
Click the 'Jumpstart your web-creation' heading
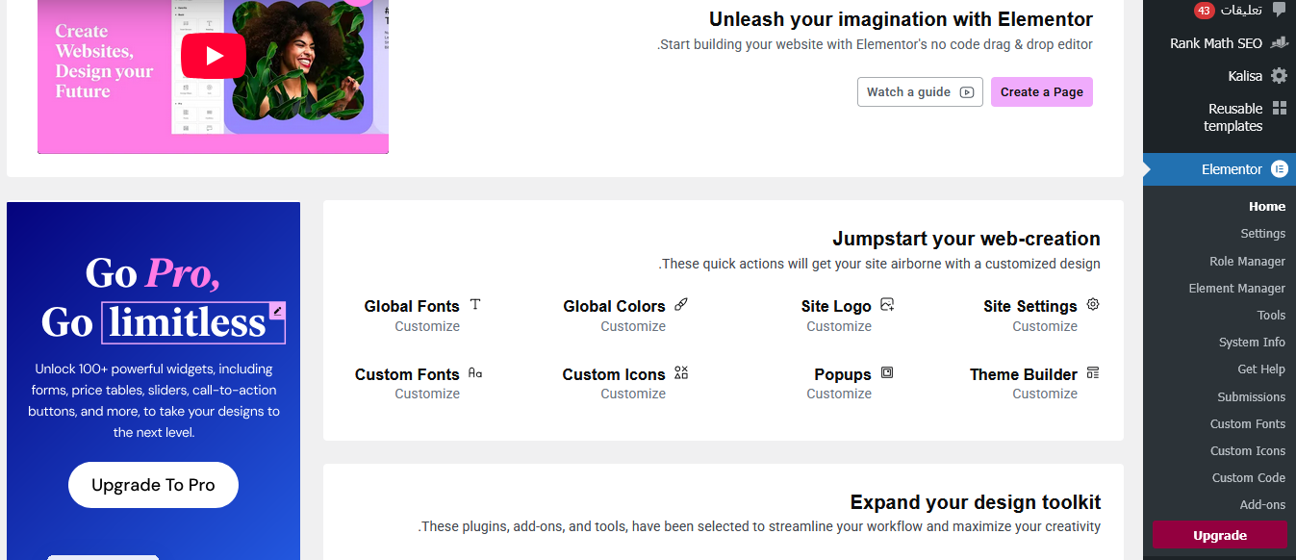[966, 239]
